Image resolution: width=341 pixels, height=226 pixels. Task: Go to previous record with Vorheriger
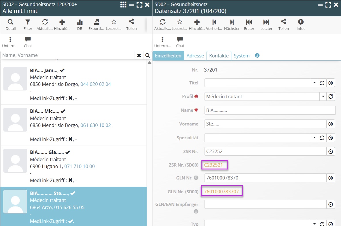point(214,25)
